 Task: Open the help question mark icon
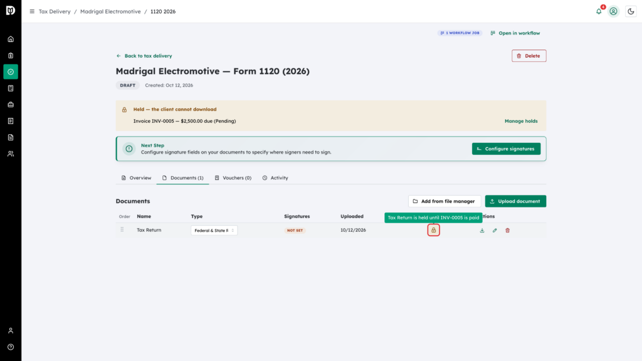point(11,347)
